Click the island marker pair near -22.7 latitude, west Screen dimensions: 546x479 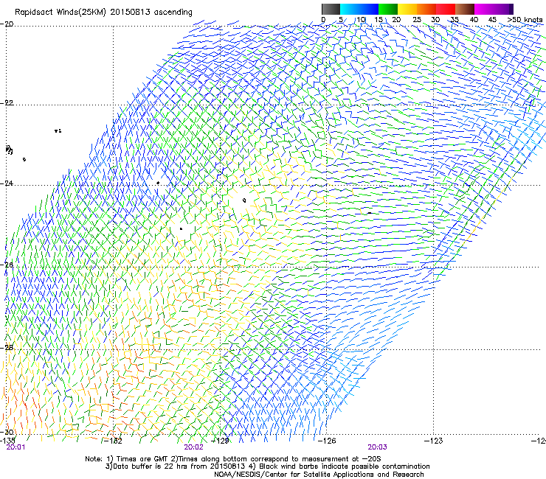pyautogui.click(x=58, y=130)
